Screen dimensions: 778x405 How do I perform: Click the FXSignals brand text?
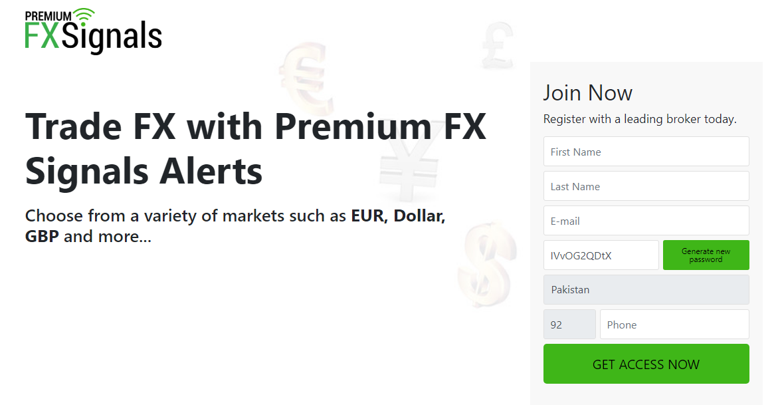[x=93, y=37]
